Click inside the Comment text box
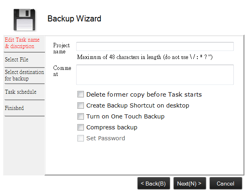 [x=155, y=74]
